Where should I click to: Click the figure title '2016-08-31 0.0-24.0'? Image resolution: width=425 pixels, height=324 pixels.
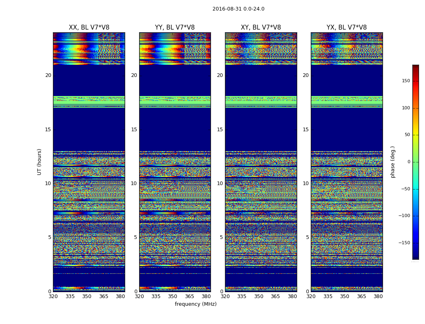(x=238, y=9)
